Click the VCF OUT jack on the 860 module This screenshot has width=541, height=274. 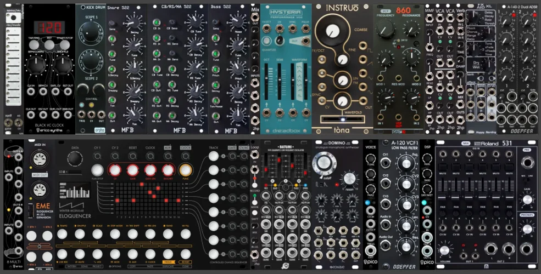(x=398, y=117)
